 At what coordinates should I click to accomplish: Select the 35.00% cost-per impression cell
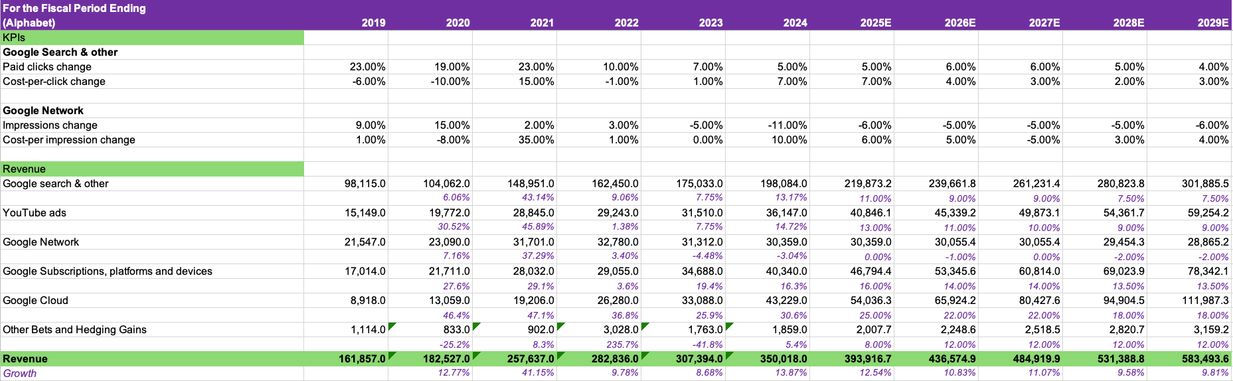coord(536,140)
